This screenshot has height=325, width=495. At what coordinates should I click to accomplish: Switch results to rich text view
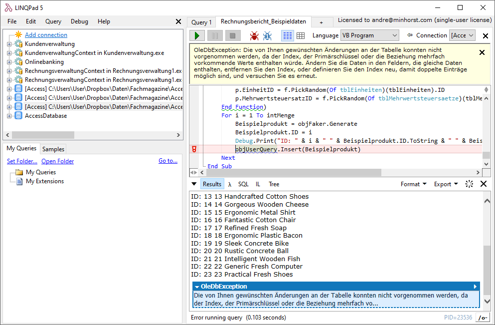288,36
